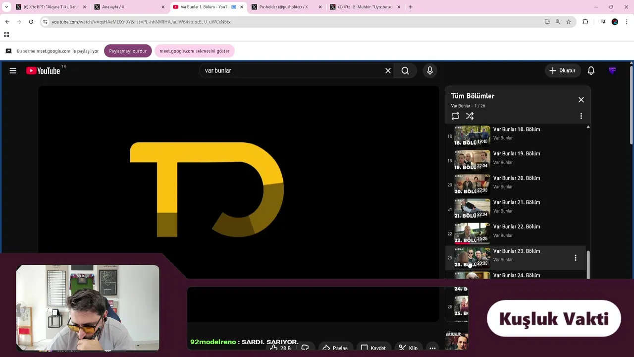Go forward in browser history
This screenshot has height=357, width=634.
[x=19, y=22]
